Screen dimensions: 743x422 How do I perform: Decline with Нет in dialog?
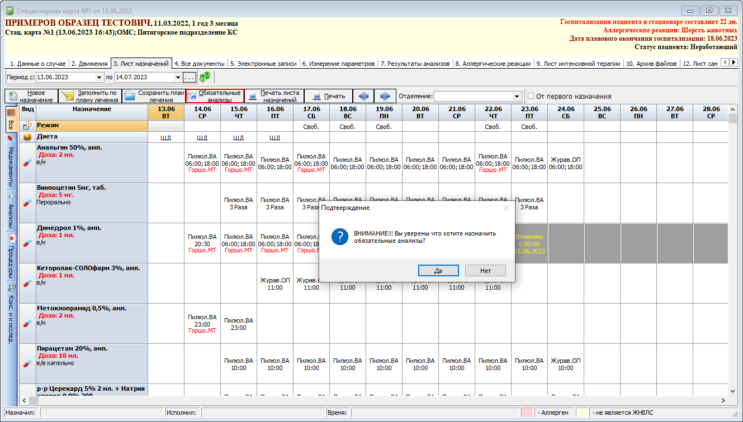(485, 270)
